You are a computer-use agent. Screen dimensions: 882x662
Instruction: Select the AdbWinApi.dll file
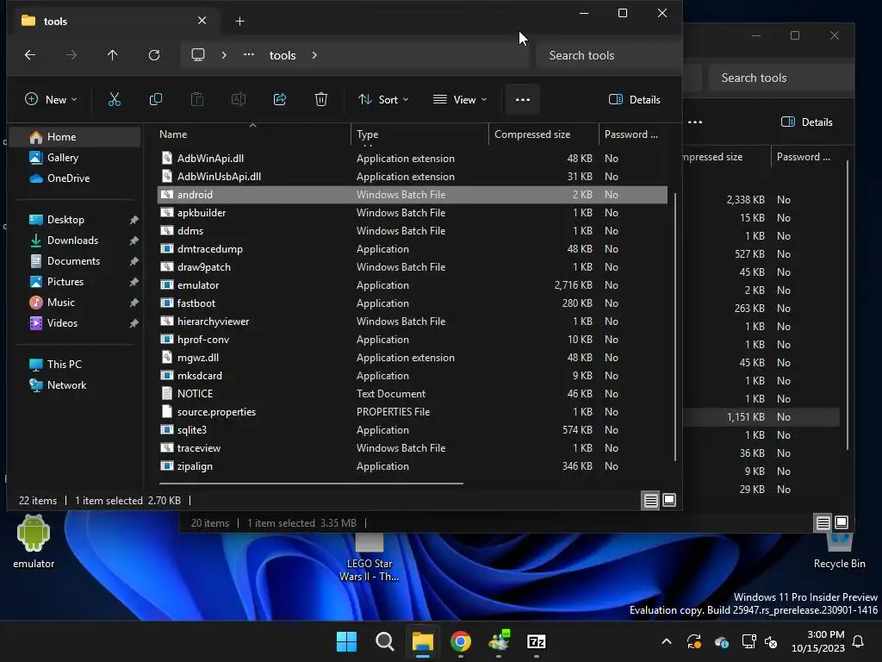click(x=413, y=159)
